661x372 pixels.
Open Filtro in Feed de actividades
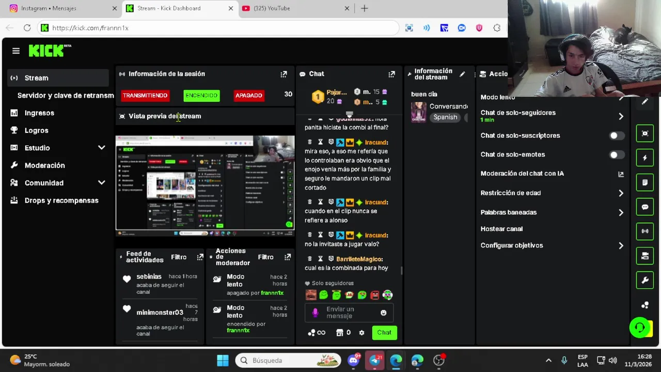coord(179,257)
